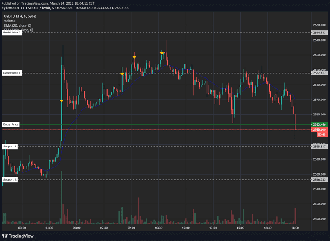330x241 pixels.
Task: Click the 2614.983 price tag
Action: point(319,33)
